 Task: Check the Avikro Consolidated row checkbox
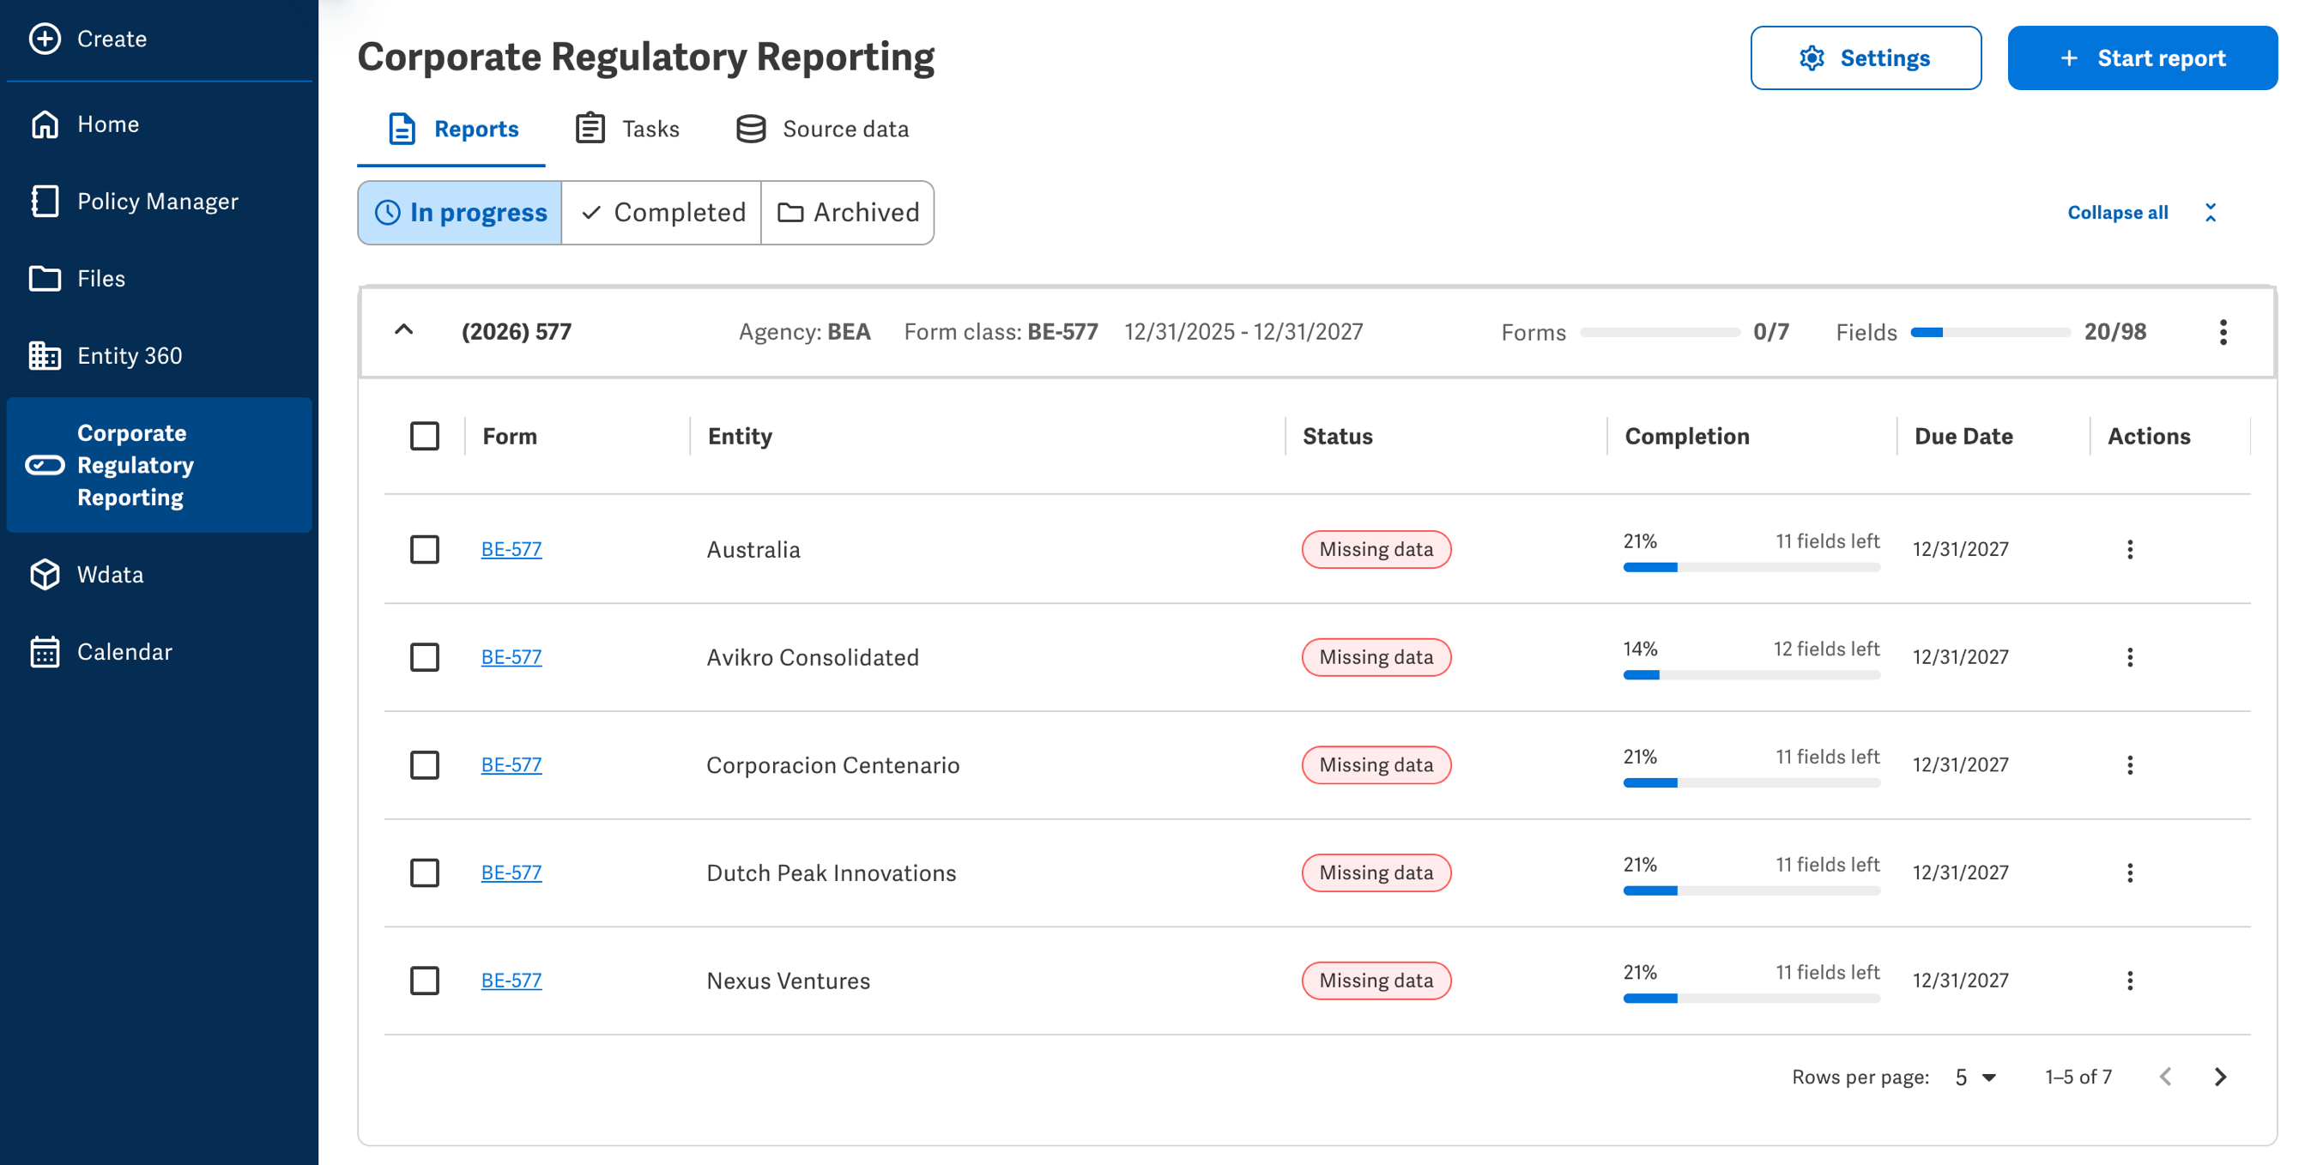coord(425,657)
